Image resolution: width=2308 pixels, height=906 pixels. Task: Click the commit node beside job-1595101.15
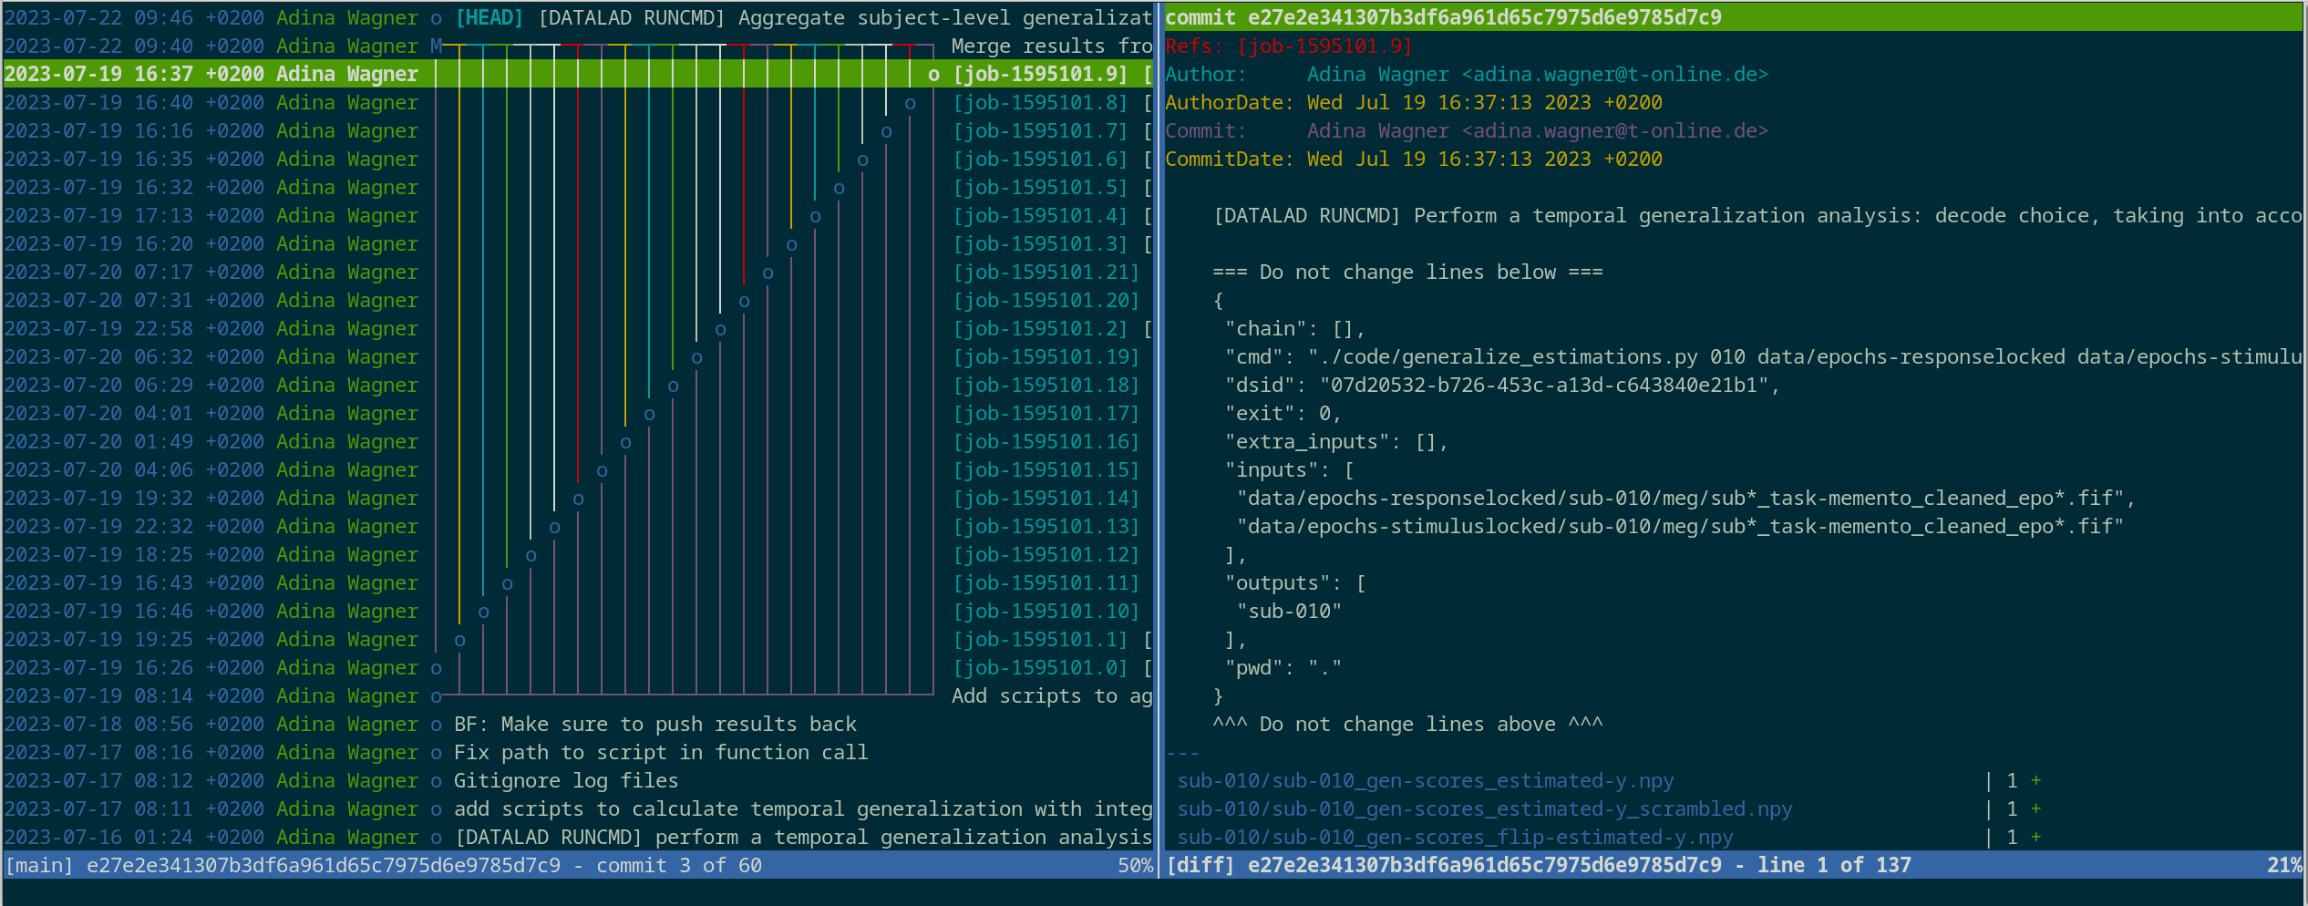(x=602, y=471)
